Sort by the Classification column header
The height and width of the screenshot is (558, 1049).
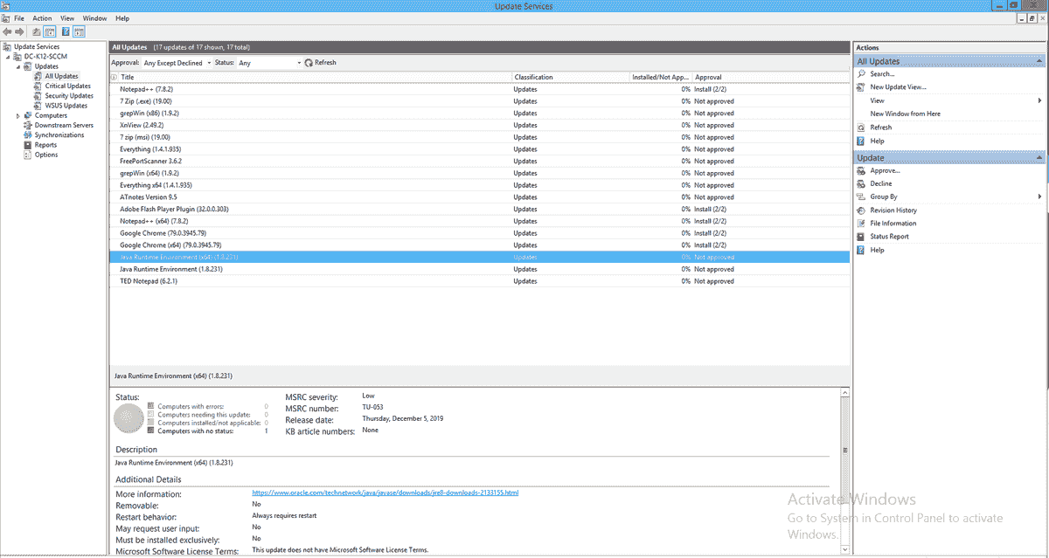tap(571, 77)
